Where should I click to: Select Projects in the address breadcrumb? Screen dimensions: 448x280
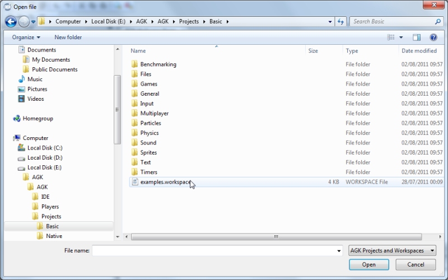click(189, 21)
